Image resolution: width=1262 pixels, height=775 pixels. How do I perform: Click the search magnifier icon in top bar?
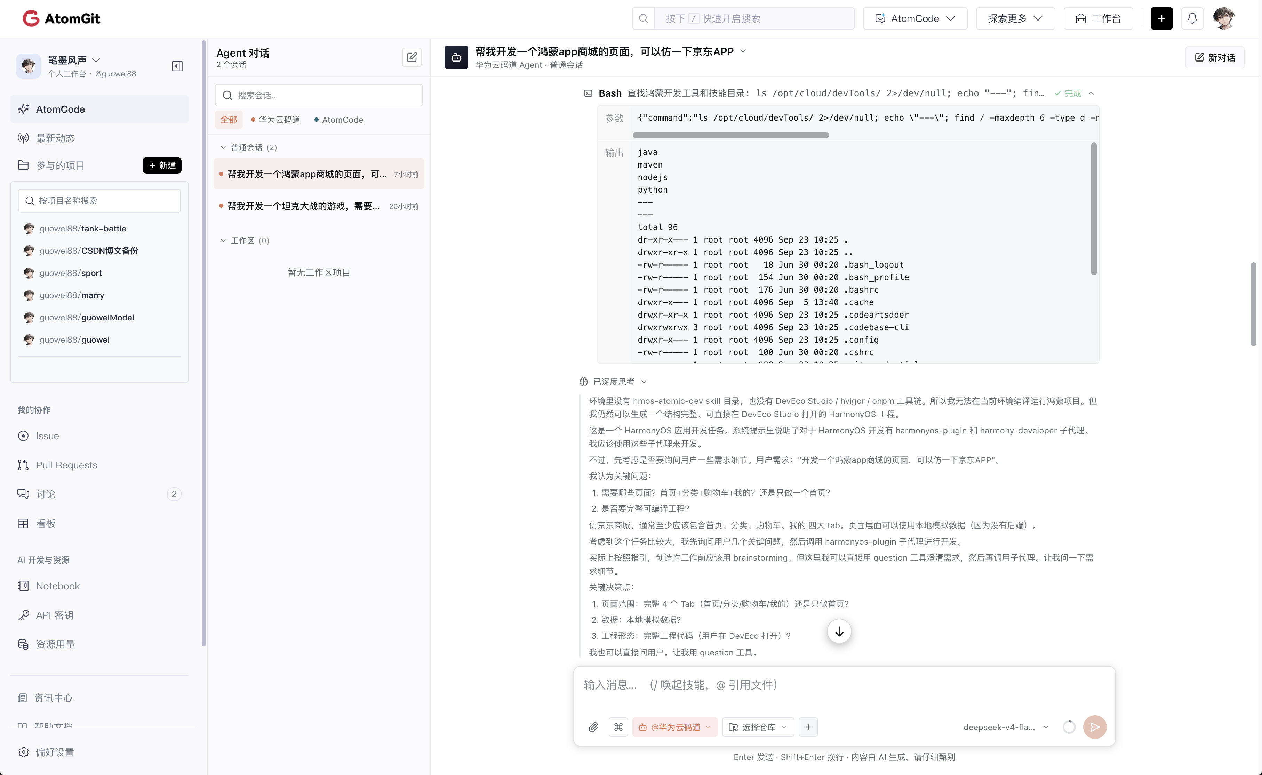(x=643, y=18)
